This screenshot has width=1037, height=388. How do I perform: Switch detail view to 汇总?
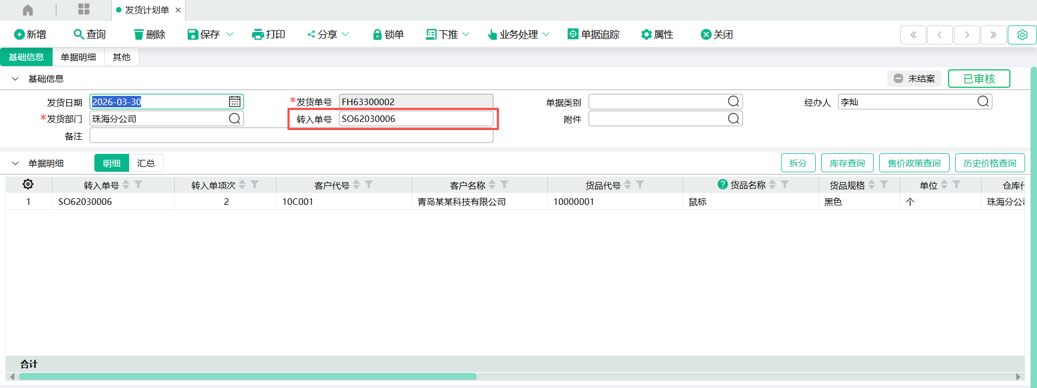(146, 163)
